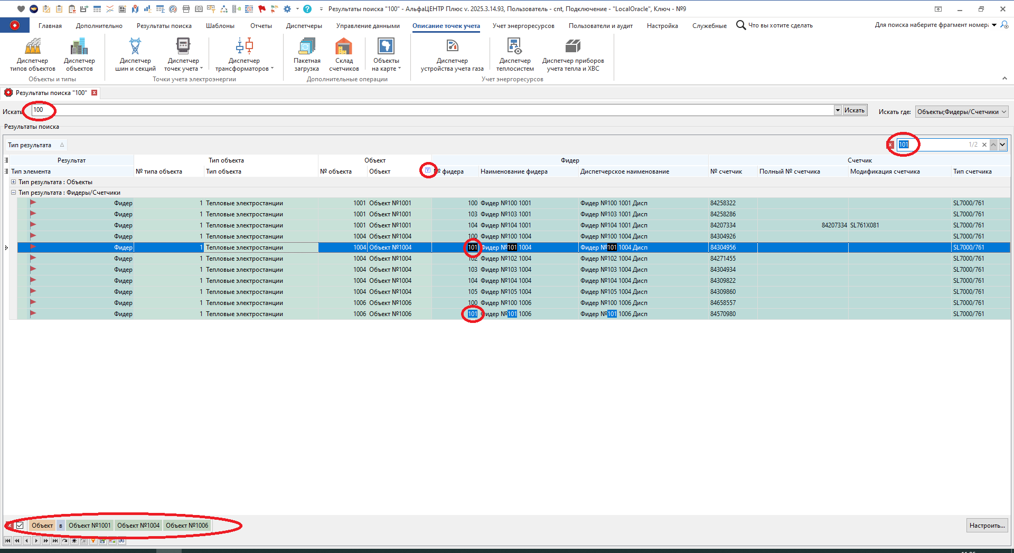Go to next match in find panel
Image resolution: width=1014 pixels, height=553 pixels.
[x=1002, y=145]
